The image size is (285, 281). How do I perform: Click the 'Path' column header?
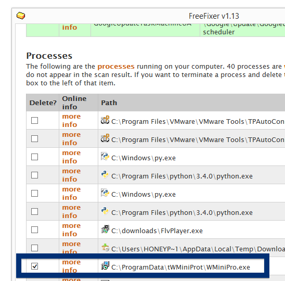click(109, 103)
